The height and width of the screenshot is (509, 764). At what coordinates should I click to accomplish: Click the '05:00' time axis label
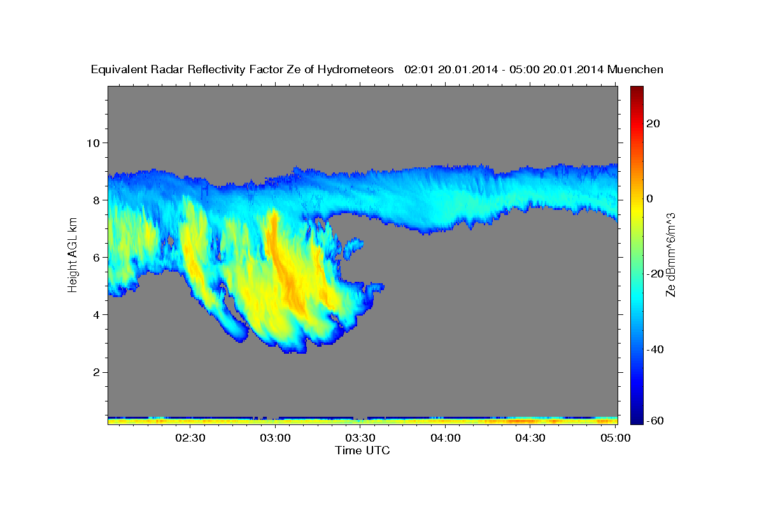(616, 437)
